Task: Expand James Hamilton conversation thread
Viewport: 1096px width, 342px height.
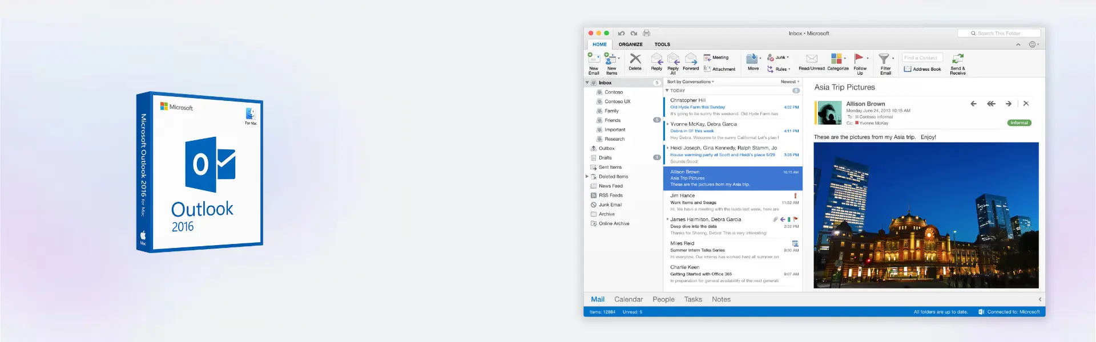Action: pyautogui.click(x=667, y=219)
